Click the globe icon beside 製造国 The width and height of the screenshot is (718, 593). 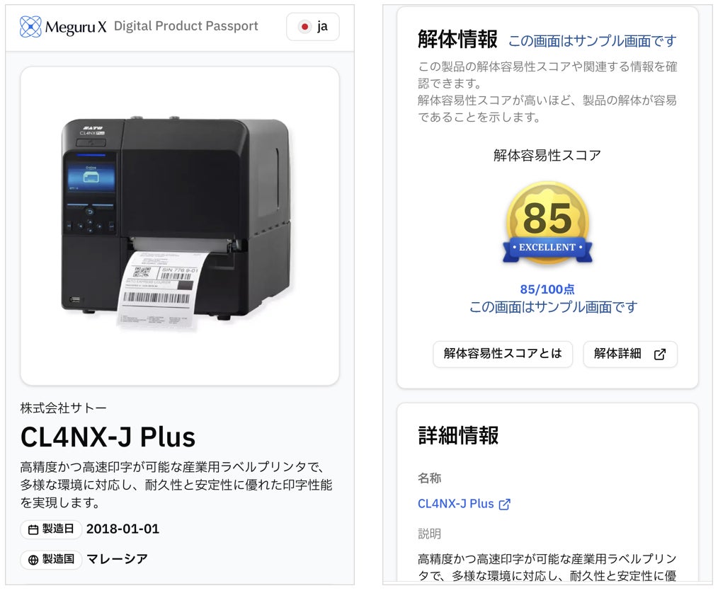[33, 560]
